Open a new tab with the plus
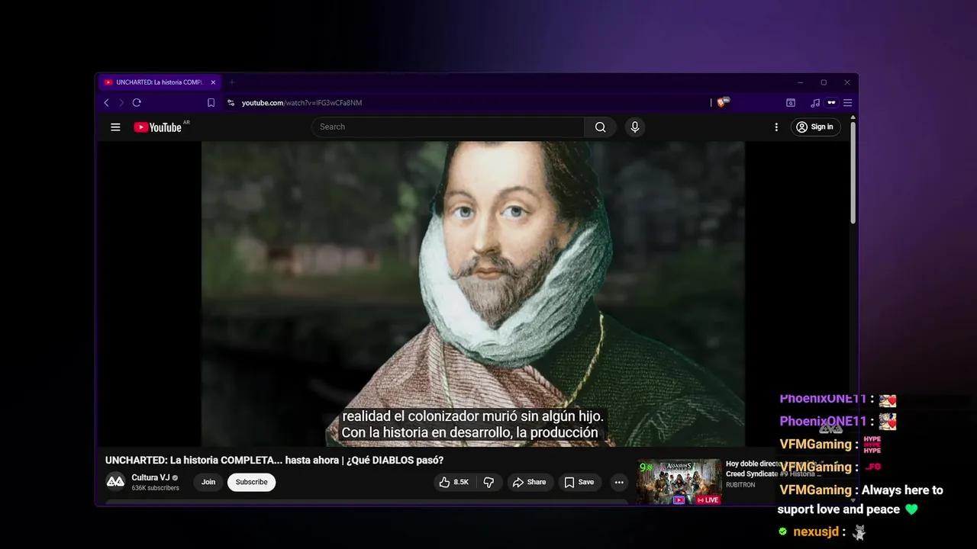Screen dimensions: 977x549 tap(232, 82)
